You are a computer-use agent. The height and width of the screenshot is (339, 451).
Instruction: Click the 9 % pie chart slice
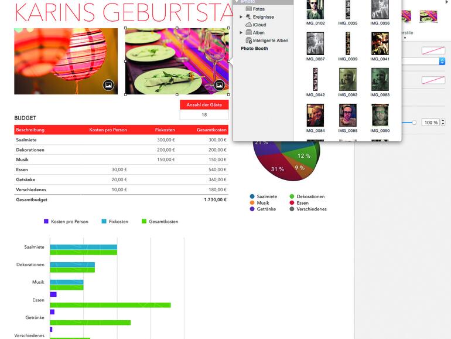300,168
